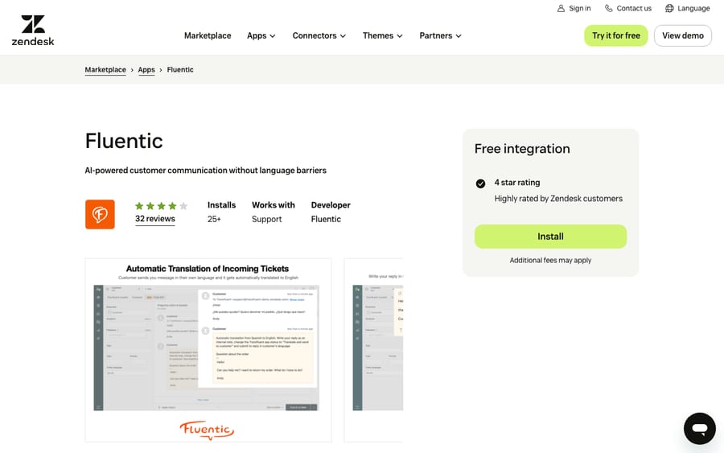724x453 pixels.
Task: Click the Try it for free button
Action: coord(616,35)
